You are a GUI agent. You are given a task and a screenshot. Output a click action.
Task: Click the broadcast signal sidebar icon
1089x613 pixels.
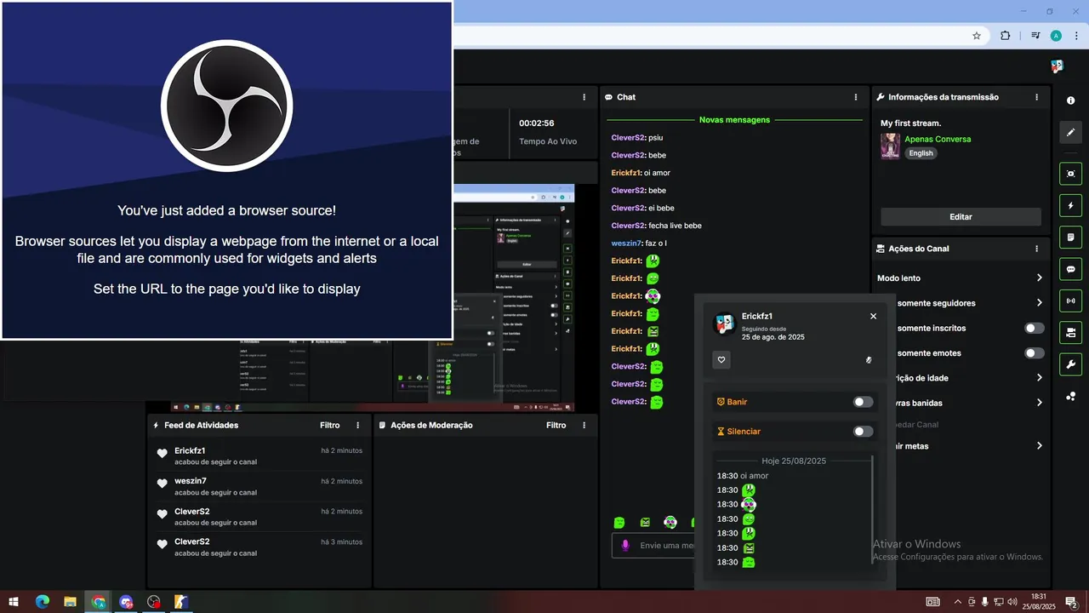[x=1070, y=301]
